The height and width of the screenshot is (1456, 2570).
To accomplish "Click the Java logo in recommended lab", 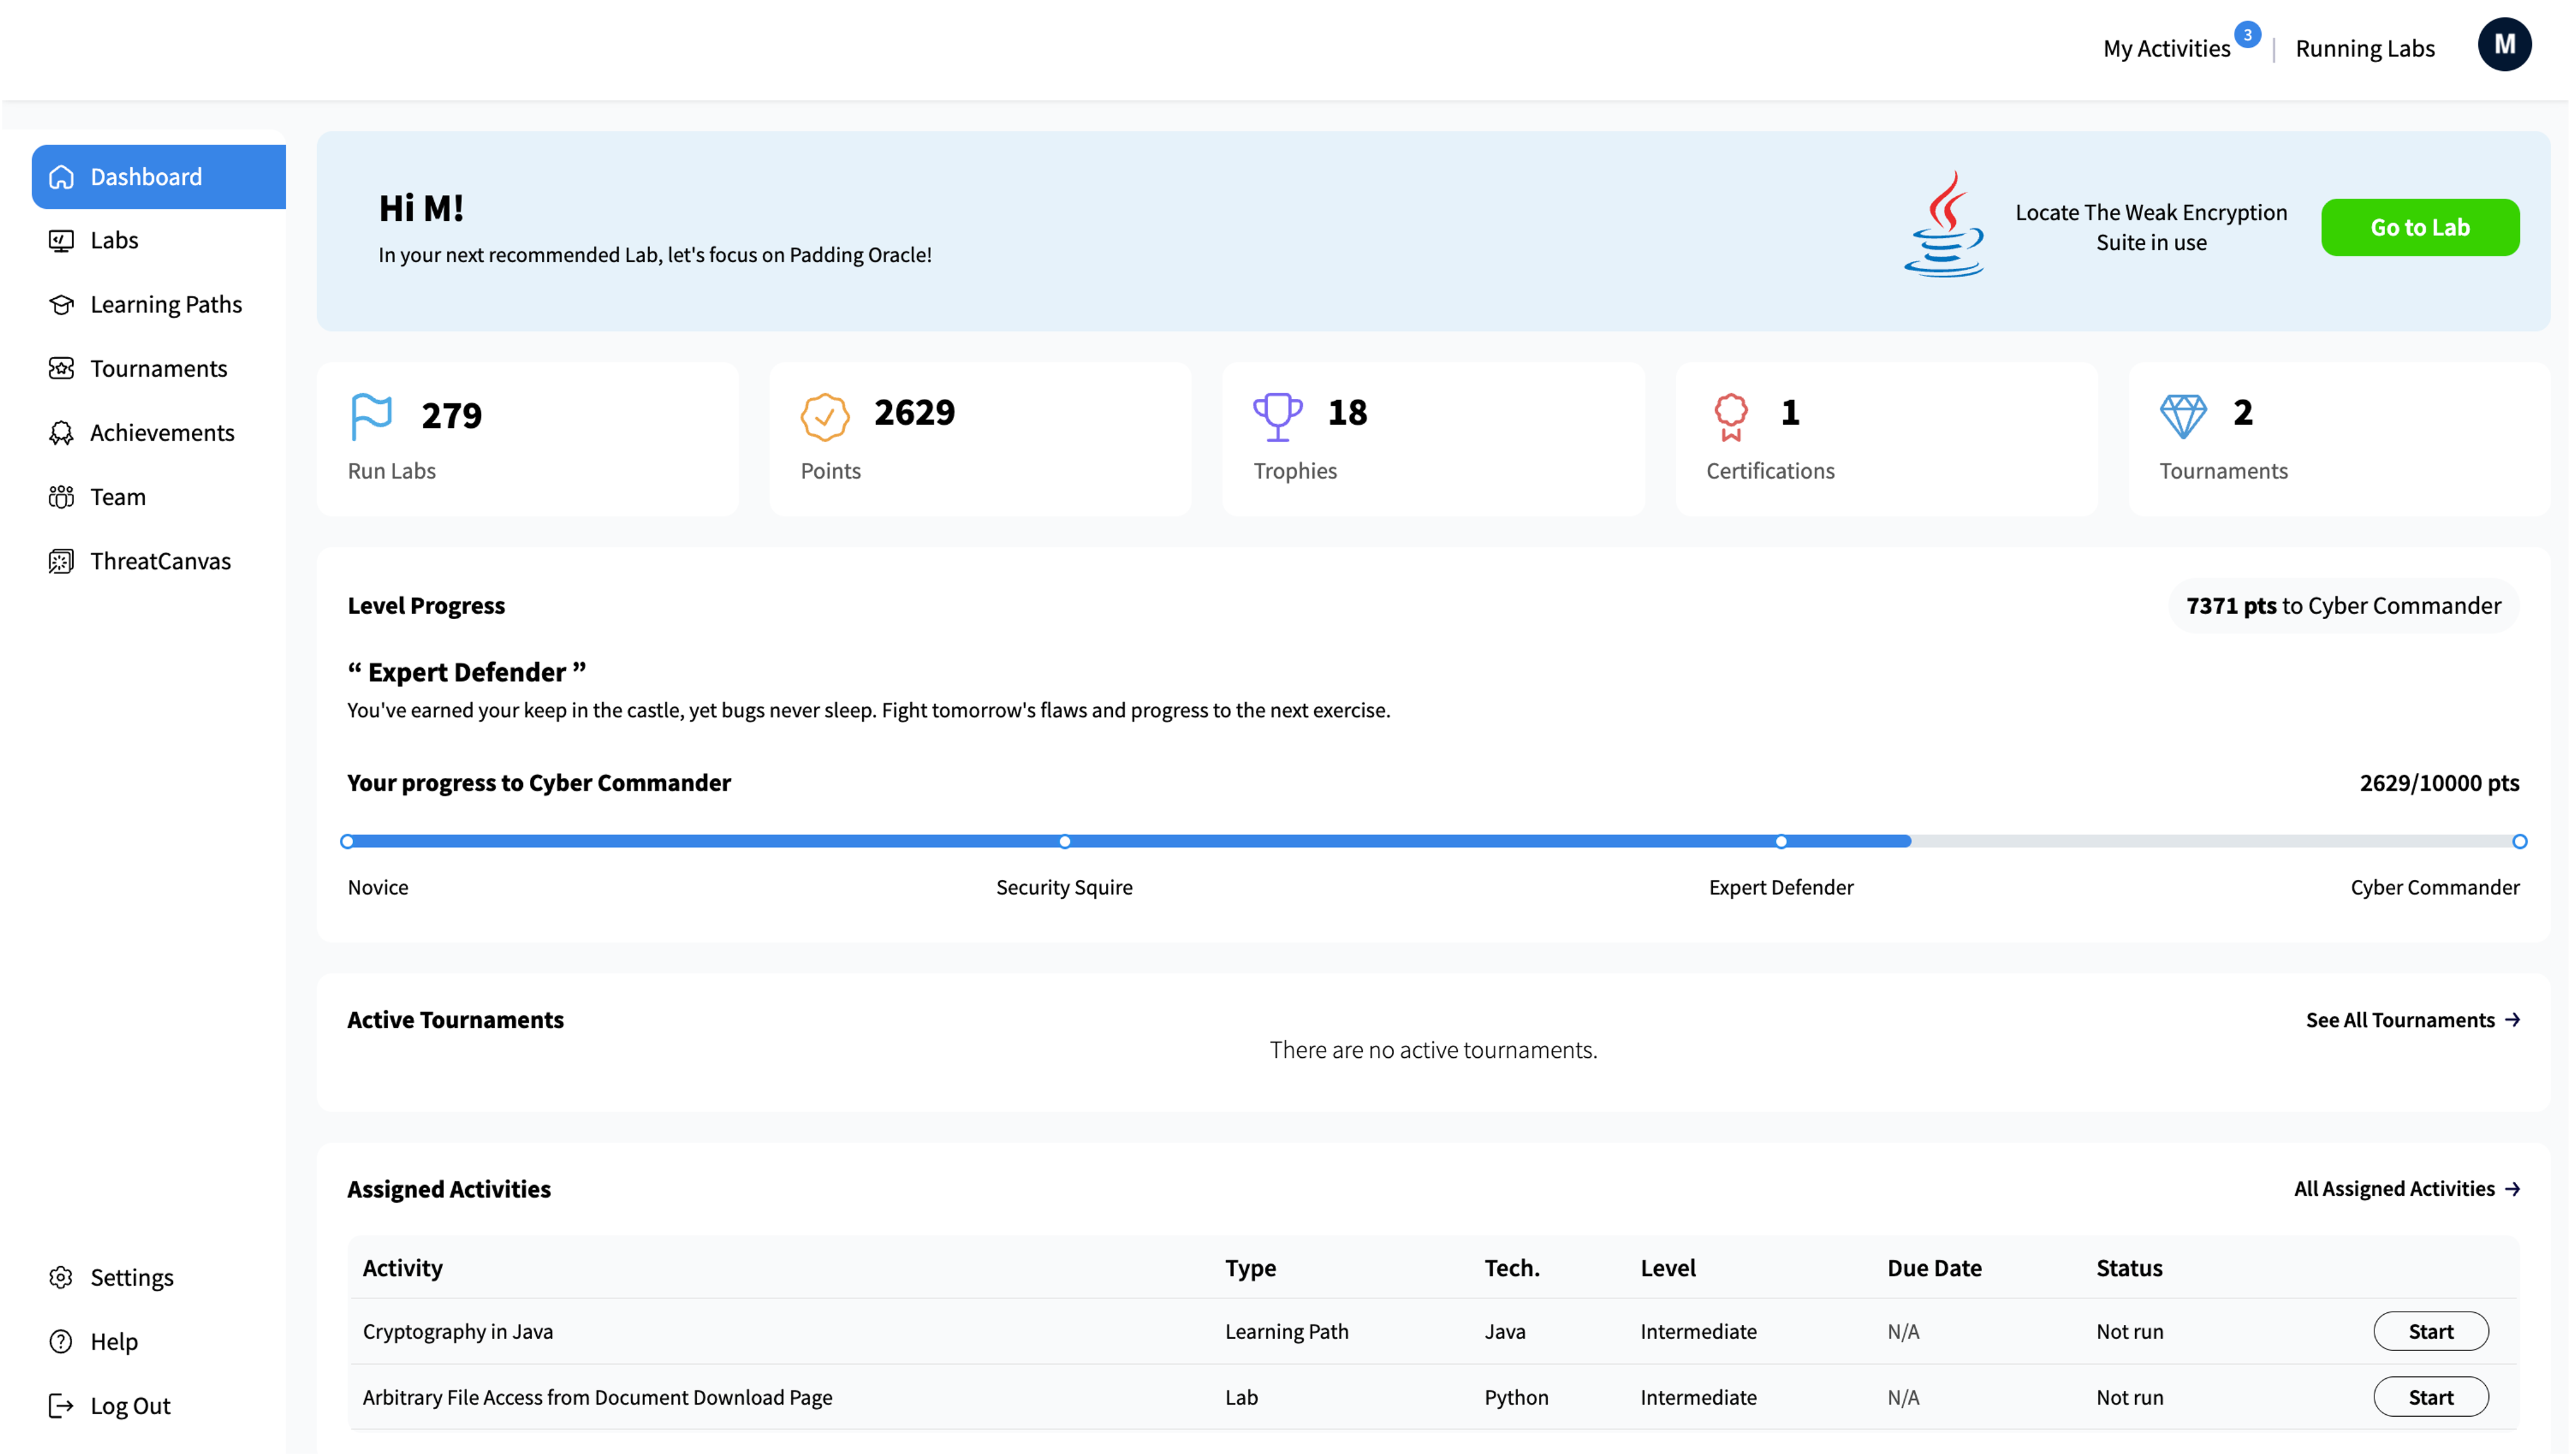I will coord(1943,224).
